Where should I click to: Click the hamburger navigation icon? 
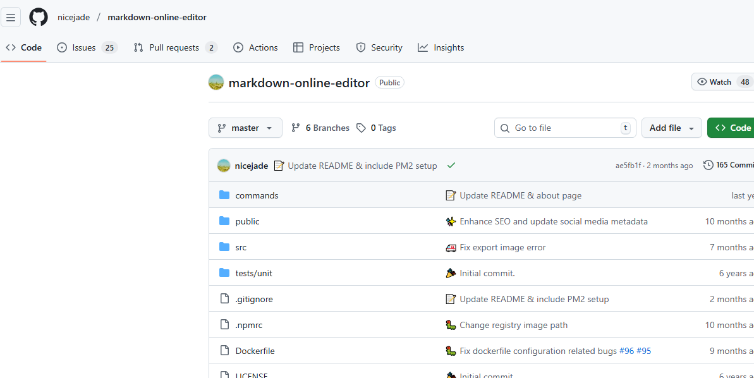(x=11, y=17)
